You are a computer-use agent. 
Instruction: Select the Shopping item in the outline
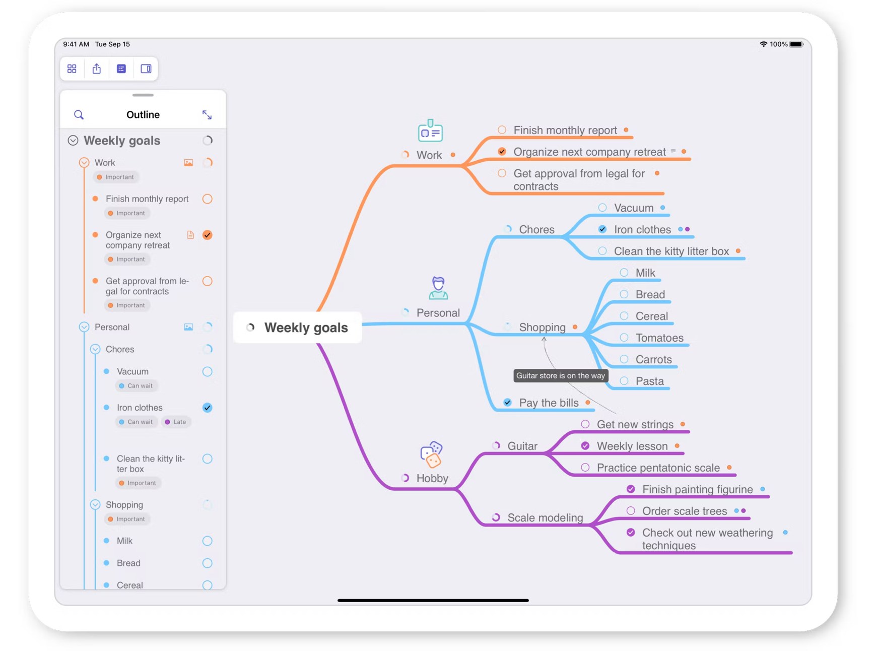[124, 505]
